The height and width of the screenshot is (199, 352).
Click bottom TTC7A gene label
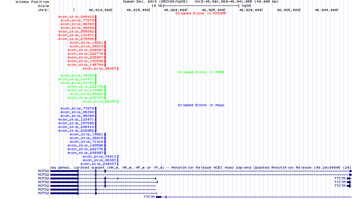[x=149, y=197]
